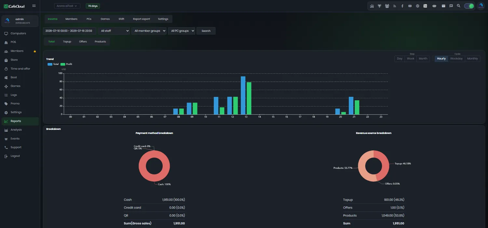
Task: Click the iCafeCloud logo at top left
Action: 14,6
